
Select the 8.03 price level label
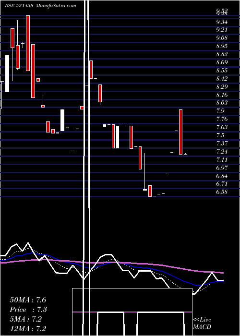(x=222, y=103)
